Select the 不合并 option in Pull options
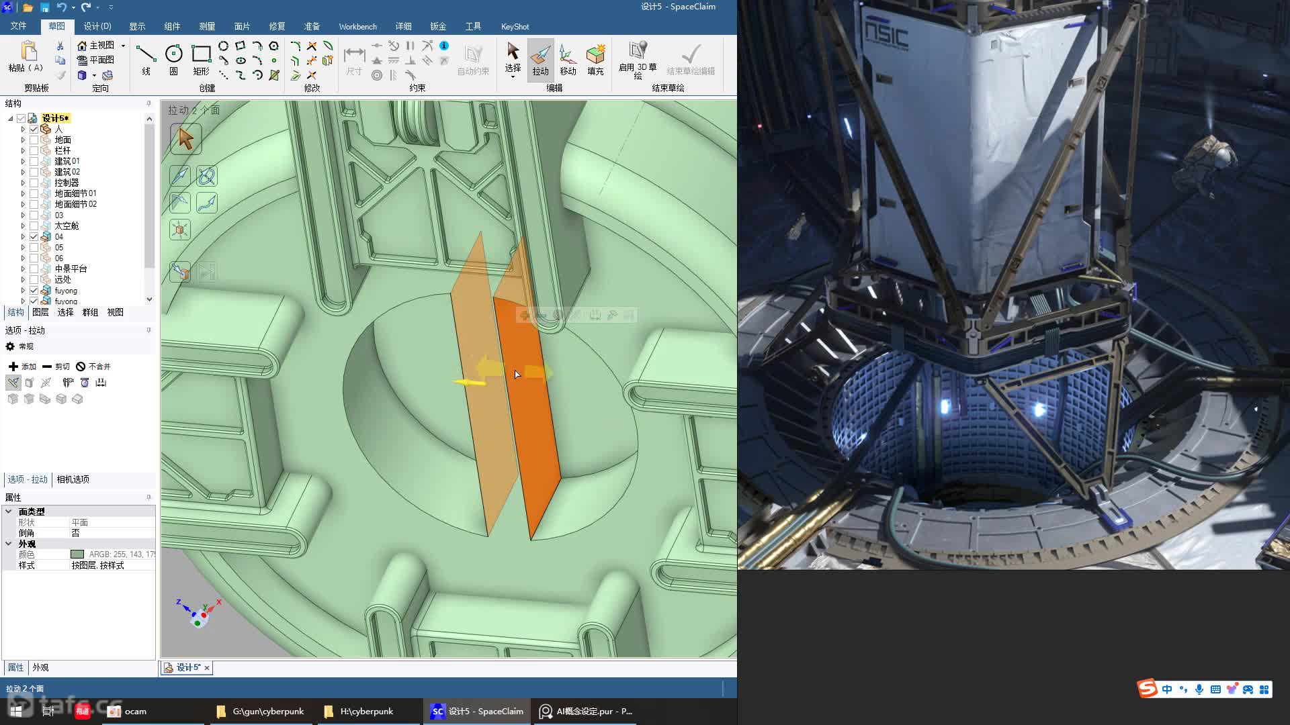Screen dimensions: 1290x725 pos(93,367)
